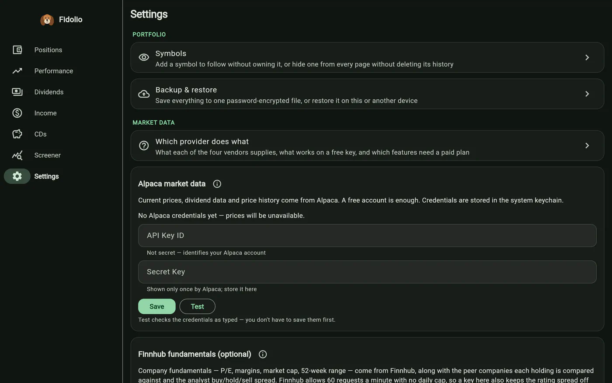
Task: Expand the Which provider does what chevron
Action: (x=587, y=145)
